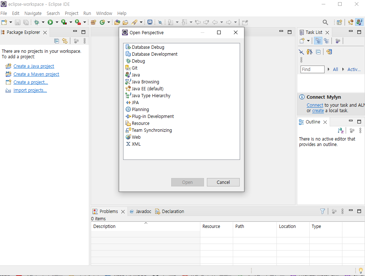This screenshot has height=276, width=365.
Task: Open dropdown arrow next to New Java Class icon
Action: [x=109, y=22]
